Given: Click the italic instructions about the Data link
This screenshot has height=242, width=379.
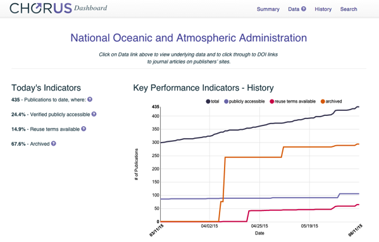Looking at the screenshot, I should point(189,58).
